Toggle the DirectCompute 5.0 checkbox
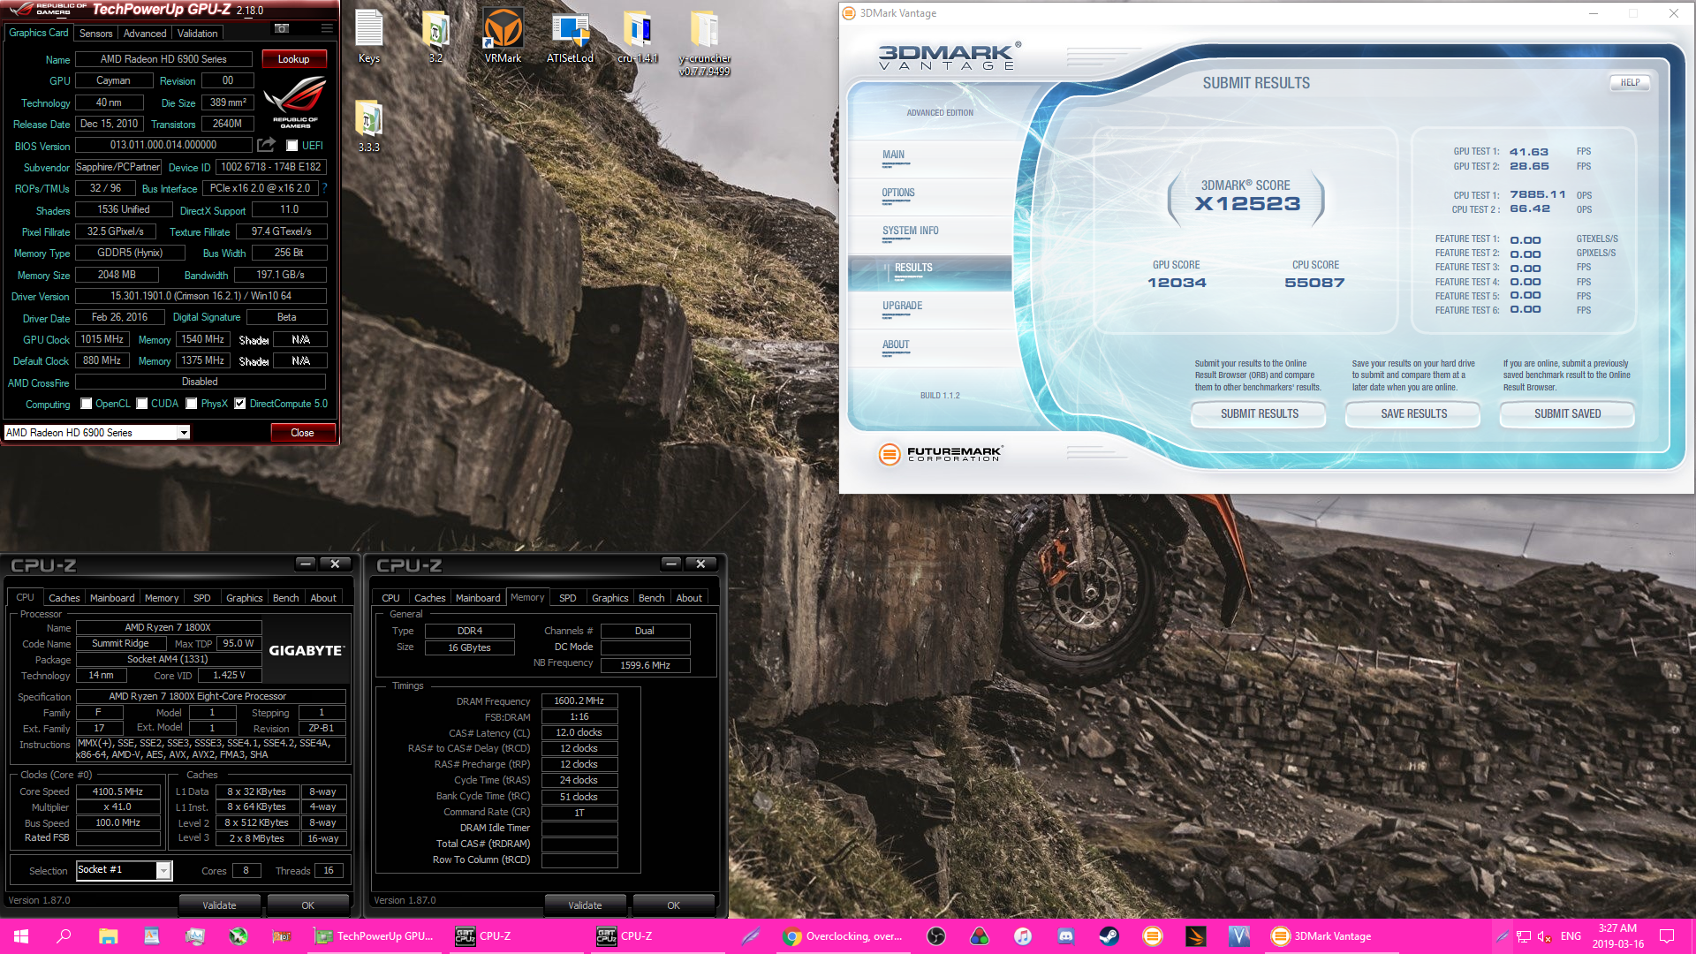1696x954 pixels. click(240, 404)
